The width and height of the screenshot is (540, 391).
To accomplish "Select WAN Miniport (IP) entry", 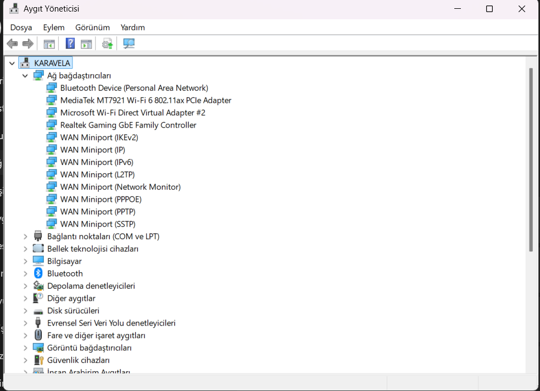I will (x=93, y=150).
